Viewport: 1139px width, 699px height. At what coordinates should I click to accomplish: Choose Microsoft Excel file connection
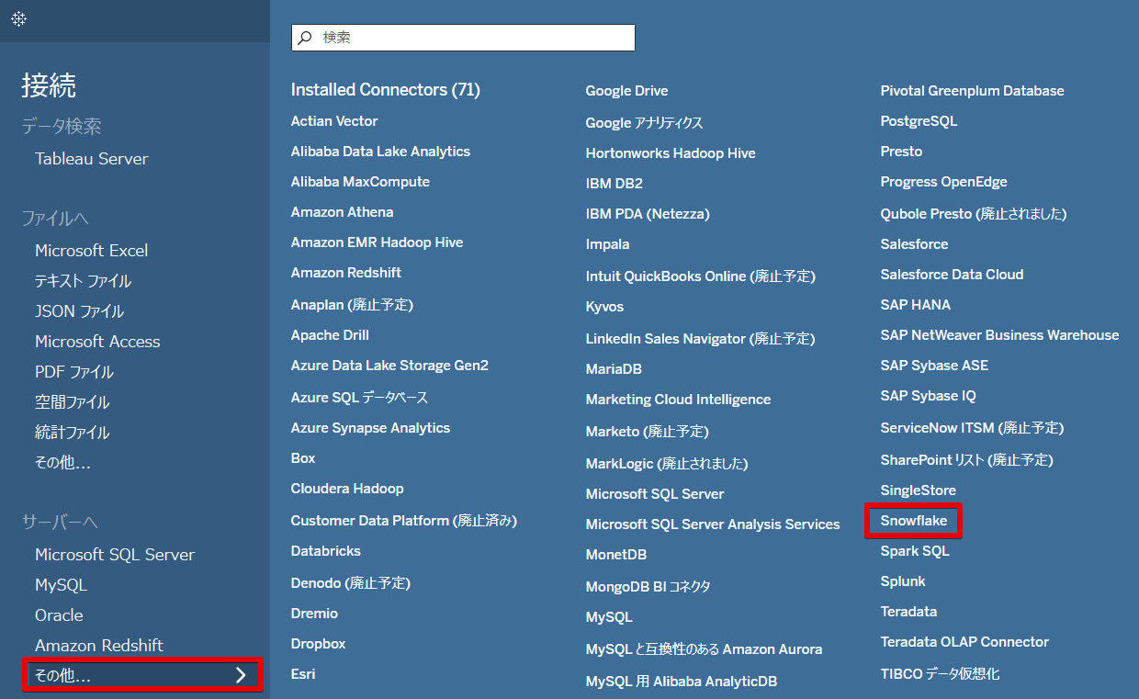click(x=91, y=251)
